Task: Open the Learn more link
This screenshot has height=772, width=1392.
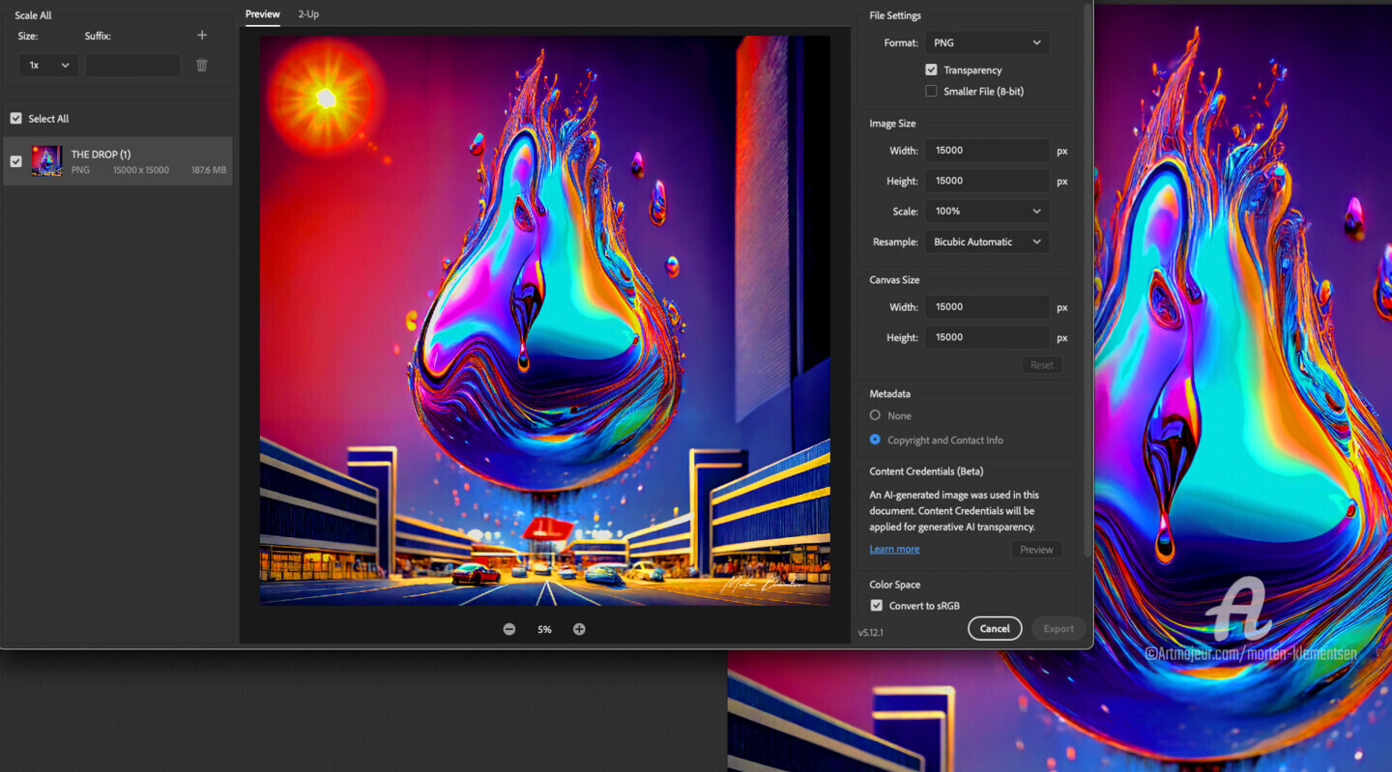Action: point(894,549)
